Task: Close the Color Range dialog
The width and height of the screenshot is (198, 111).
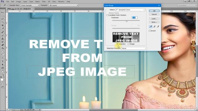Action: point(159,6)
